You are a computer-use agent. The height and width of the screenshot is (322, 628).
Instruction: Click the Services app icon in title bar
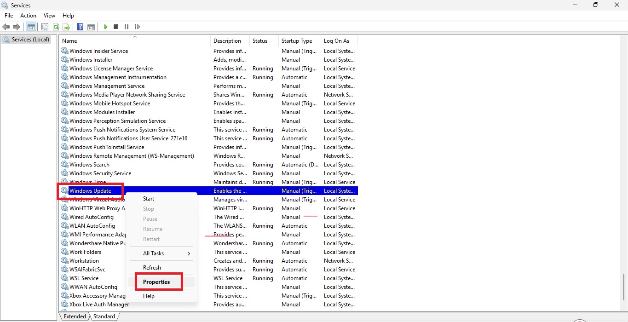pos(5,5)
